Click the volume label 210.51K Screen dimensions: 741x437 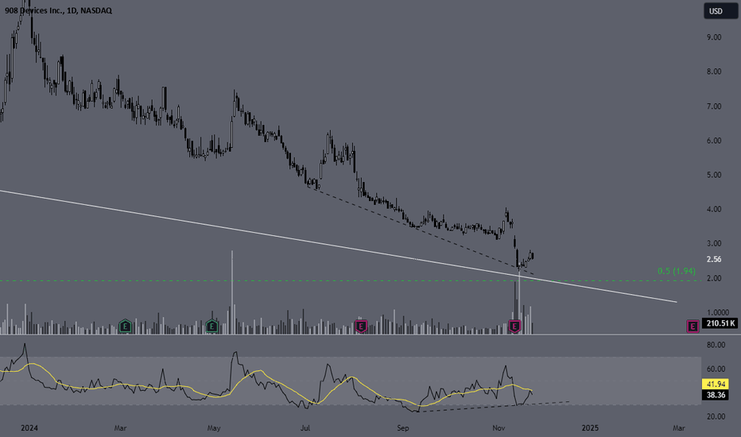click(720, 323)
